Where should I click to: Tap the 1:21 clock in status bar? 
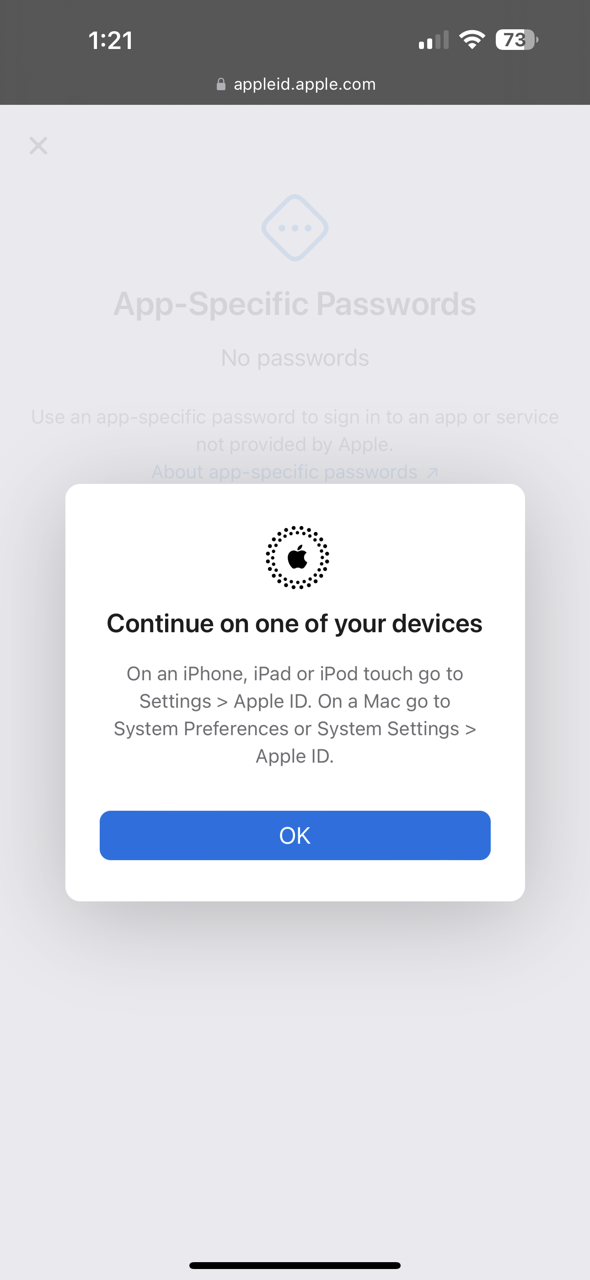(111, 40)
